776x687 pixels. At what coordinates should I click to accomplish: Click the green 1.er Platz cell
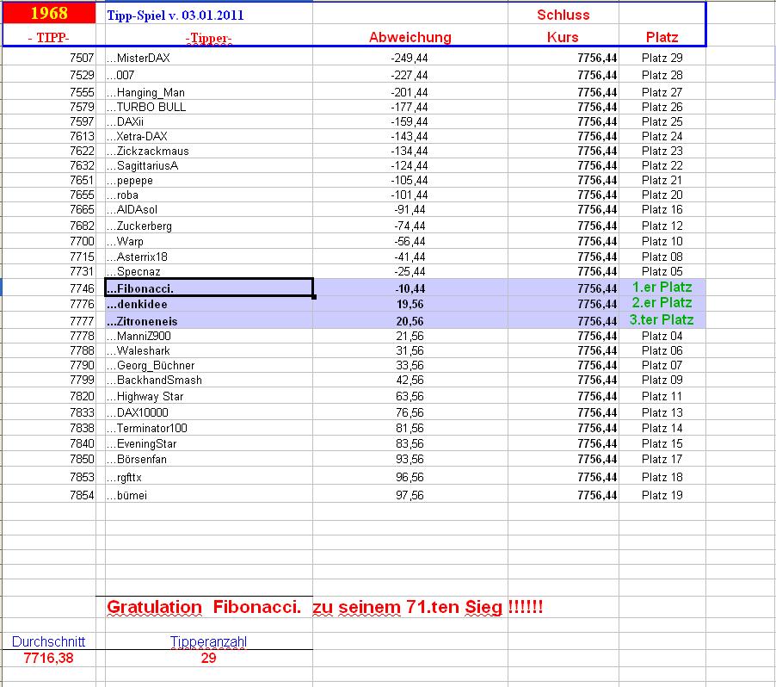click(x=662, y=287)
